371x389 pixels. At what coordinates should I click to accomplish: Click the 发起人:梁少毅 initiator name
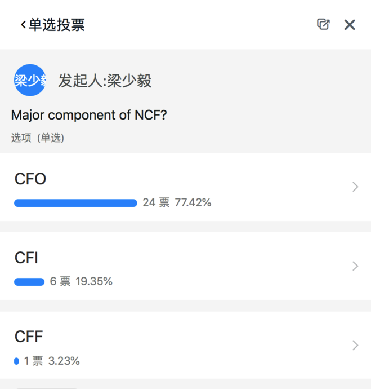tap(105, 81)
